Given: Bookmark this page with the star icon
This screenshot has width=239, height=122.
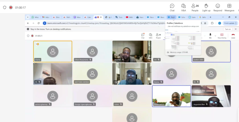Looking at the screenshot, I should pos(205,23).
